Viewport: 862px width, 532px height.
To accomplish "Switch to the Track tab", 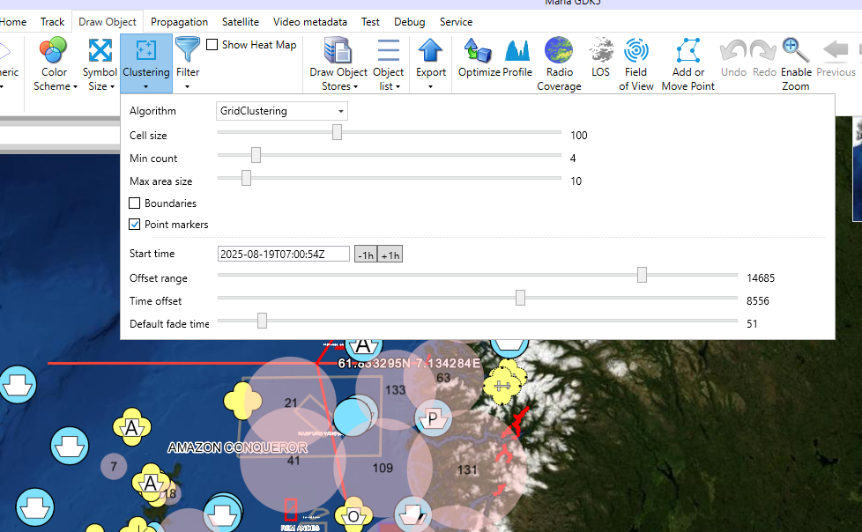I will [52, 22].
